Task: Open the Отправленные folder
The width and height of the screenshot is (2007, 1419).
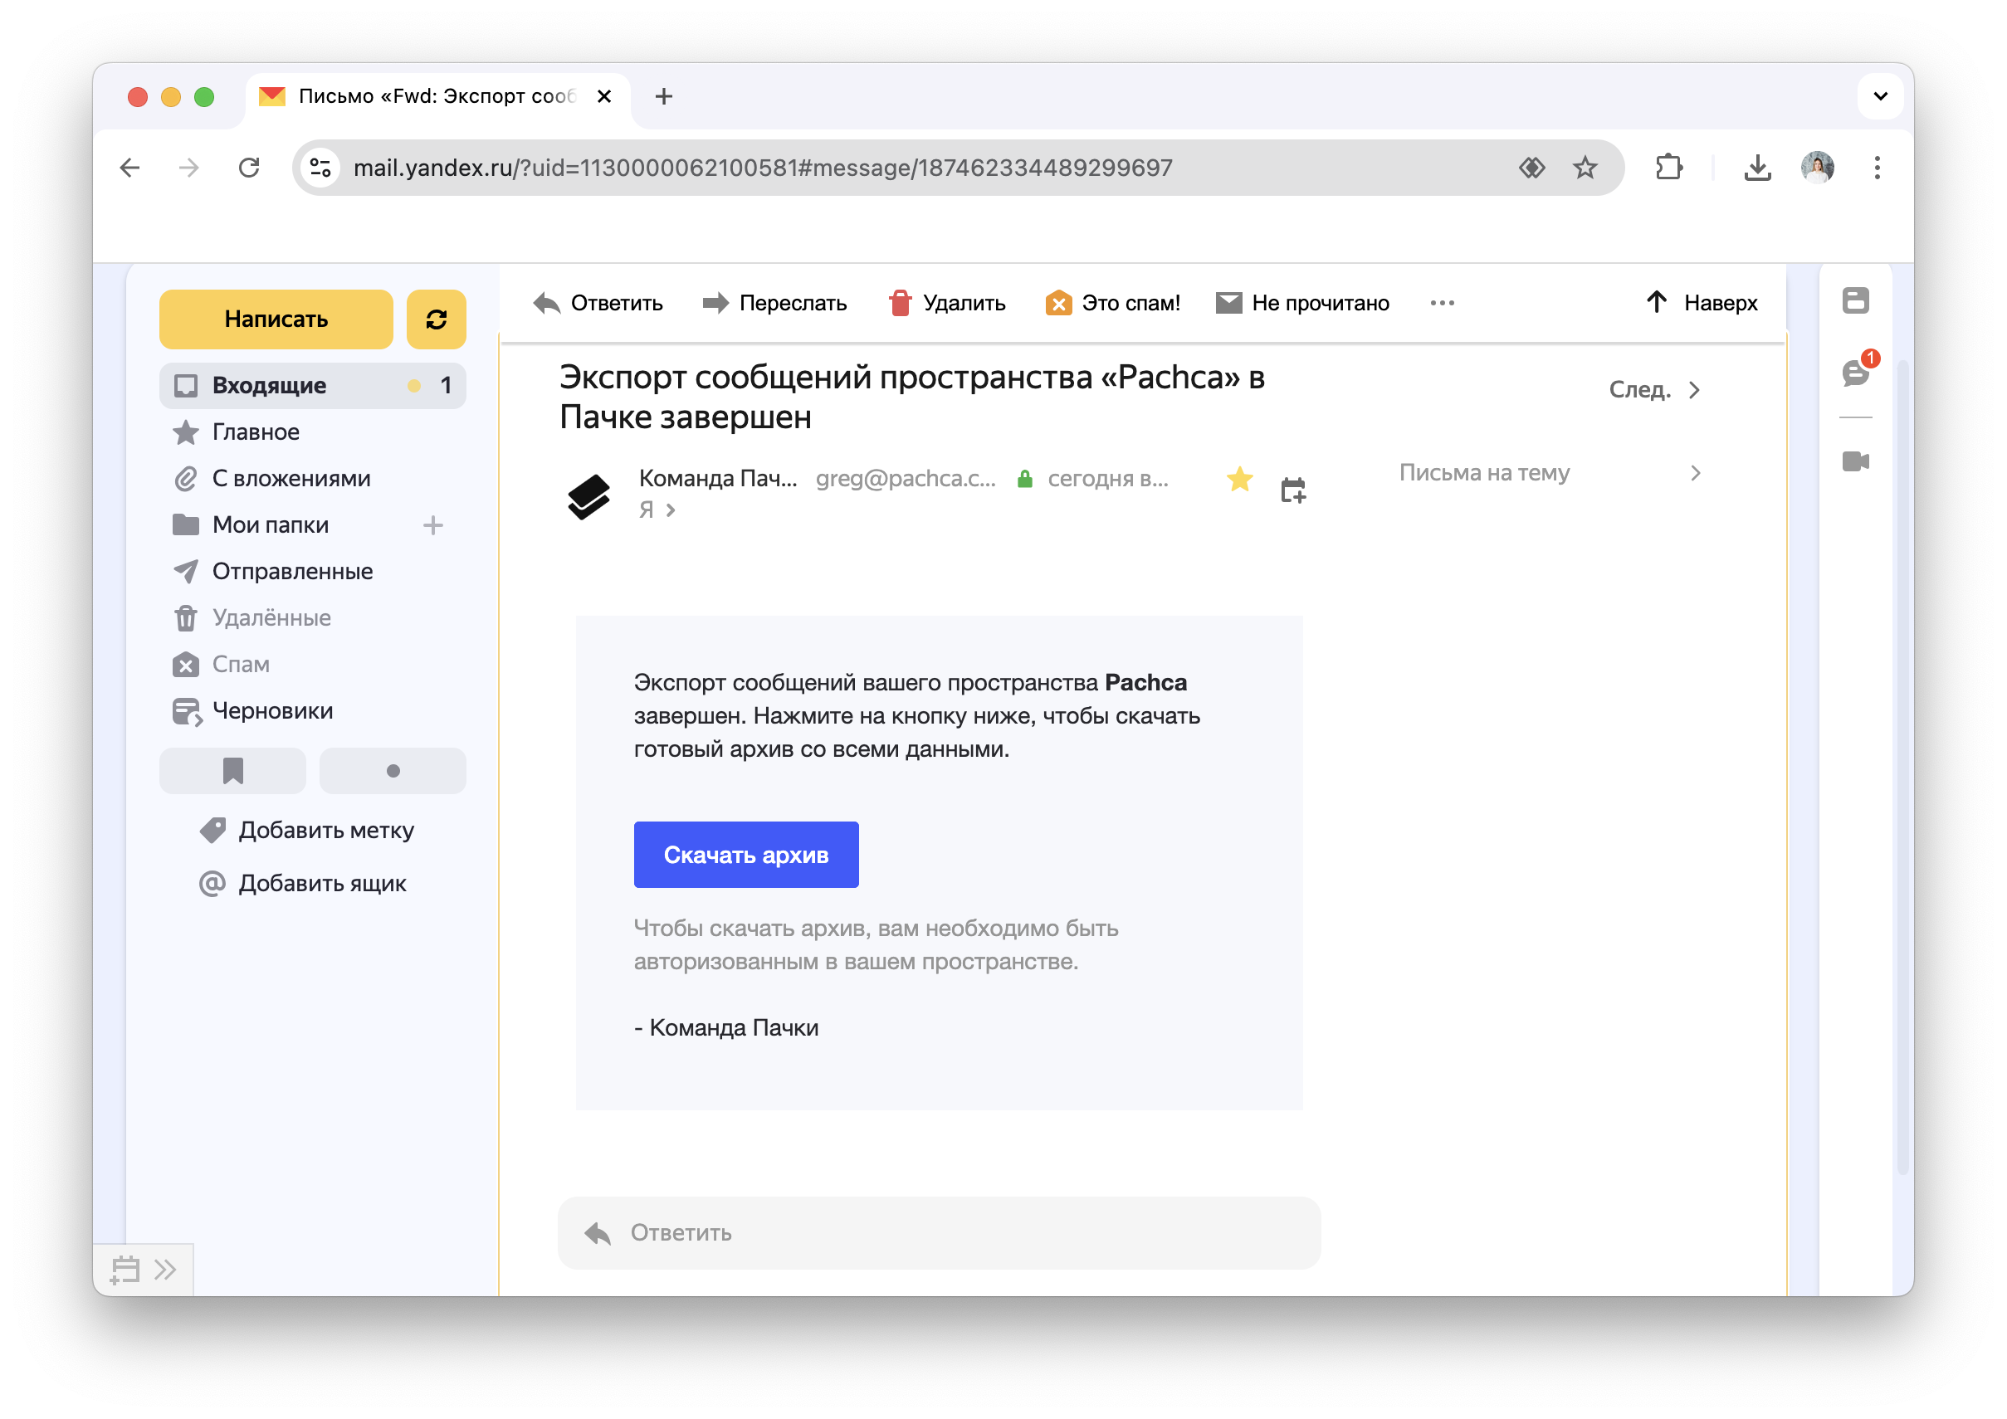Action: pyautogui.click(x=292, y=572)
